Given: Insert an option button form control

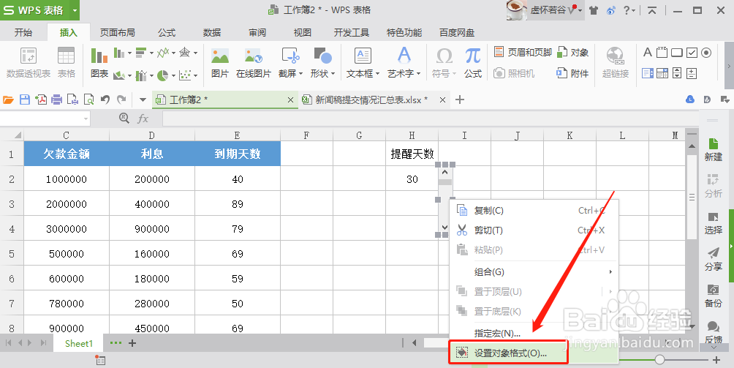Looking at the screenshot, I should [706, 53].
